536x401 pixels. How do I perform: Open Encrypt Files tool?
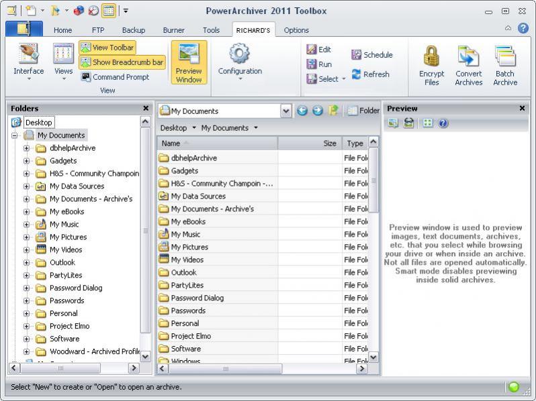(431, 66)
